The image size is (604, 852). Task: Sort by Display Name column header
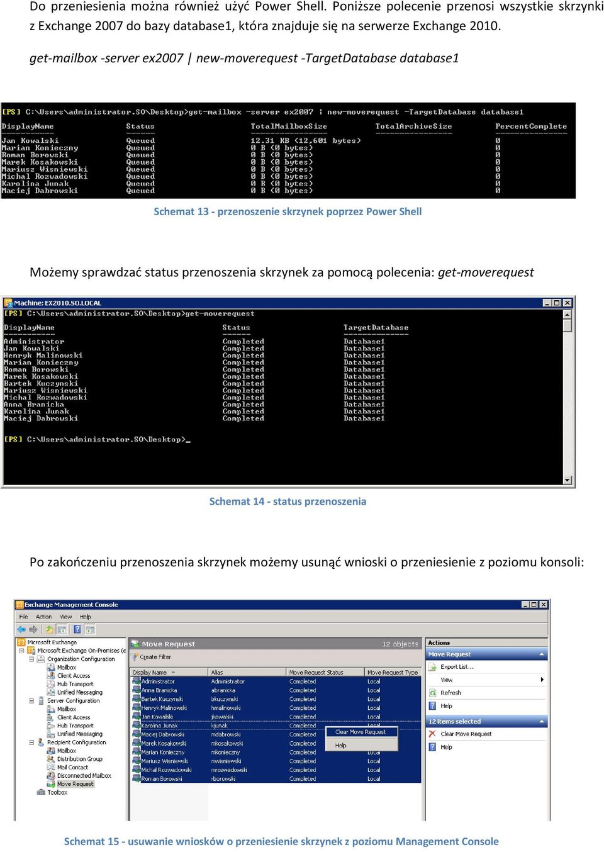click(170, 673)
